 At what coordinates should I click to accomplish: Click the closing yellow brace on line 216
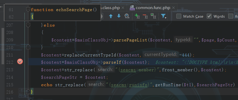click(32, 92)
